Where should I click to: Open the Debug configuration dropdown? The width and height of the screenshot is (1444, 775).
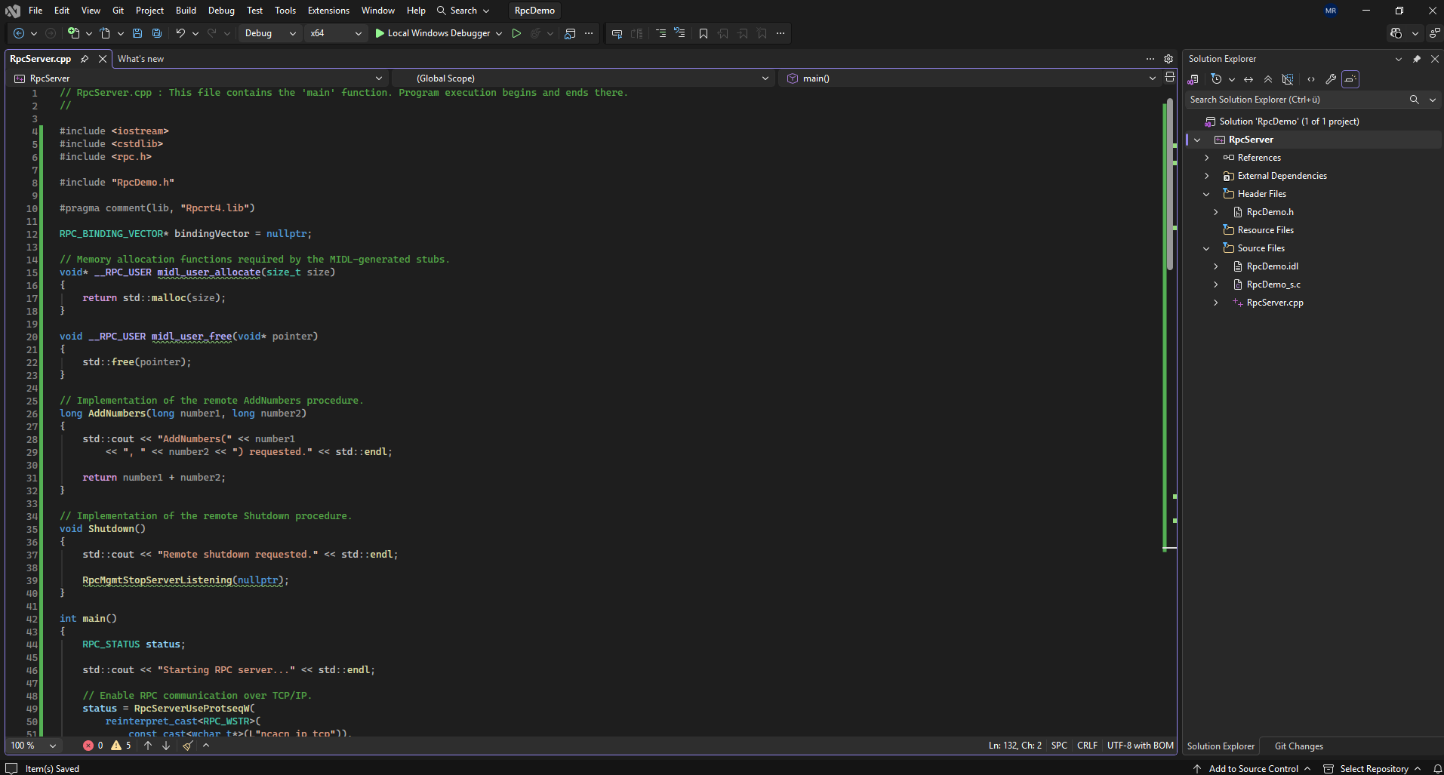(269, 33)
